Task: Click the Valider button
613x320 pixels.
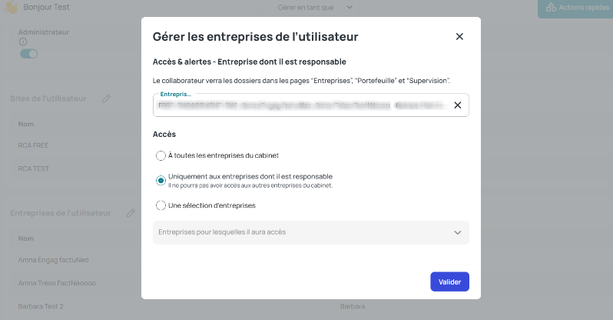Action: tap(449, 282)
